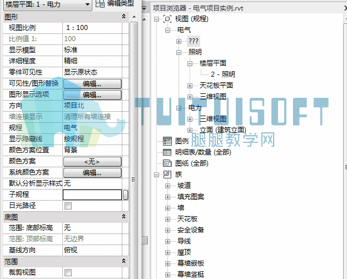Collapse the 电气 tree node

point(167,30)
